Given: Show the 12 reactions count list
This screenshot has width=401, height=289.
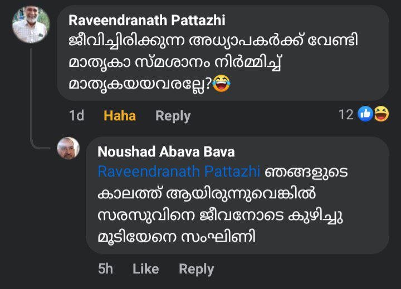Looking at the screenshot, I should [346, 115].
